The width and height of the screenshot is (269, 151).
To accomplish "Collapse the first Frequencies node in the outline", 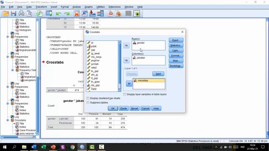I will tap(8, 36).
